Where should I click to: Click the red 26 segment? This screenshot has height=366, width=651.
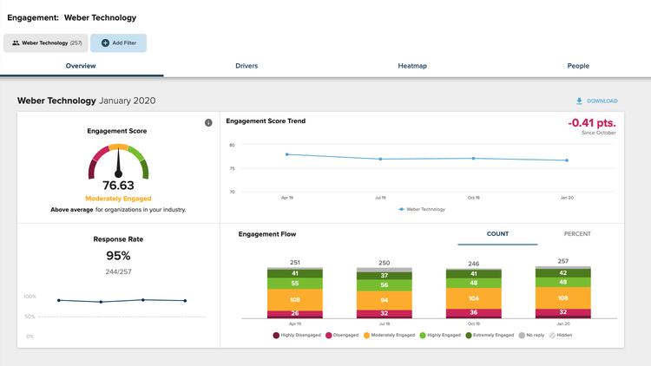point(295,313)
